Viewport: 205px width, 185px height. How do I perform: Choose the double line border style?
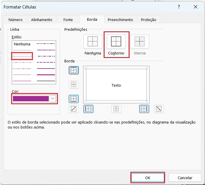46,80
